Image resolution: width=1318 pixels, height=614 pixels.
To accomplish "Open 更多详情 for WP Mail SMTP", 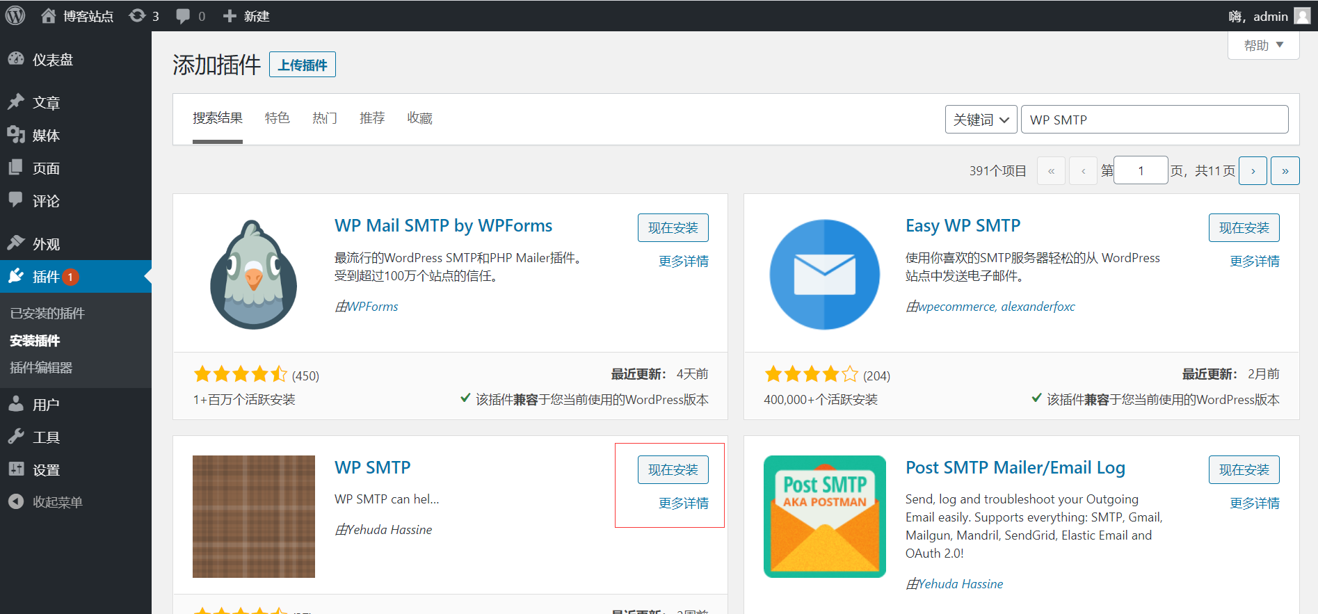I will (684, 261).
